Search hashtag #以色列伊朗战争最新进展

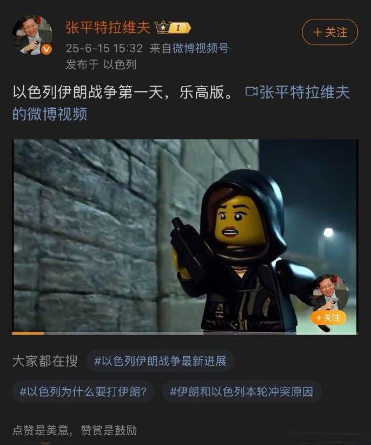pyautogui.click(x=161, y=361)
